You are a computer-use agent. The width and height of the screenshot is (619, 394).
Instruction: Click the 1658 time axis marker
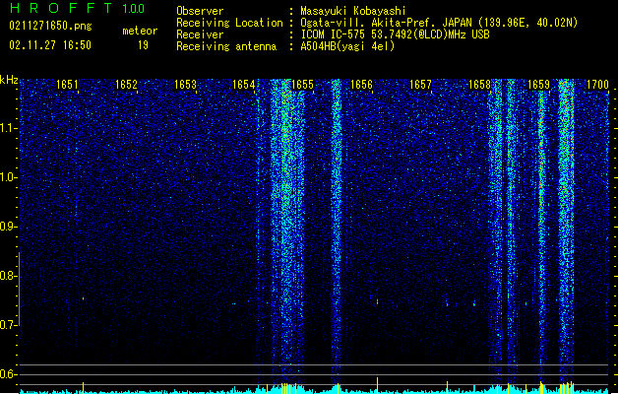[479, 85]
